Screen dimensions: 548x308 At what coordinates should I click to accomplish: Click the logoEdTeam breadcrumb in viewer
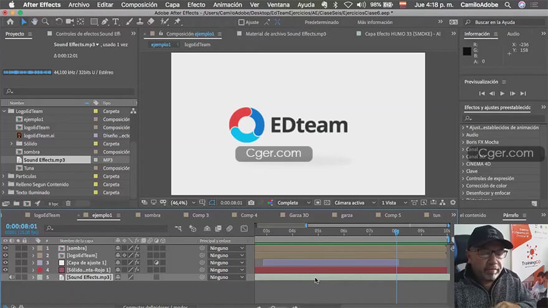197,44
